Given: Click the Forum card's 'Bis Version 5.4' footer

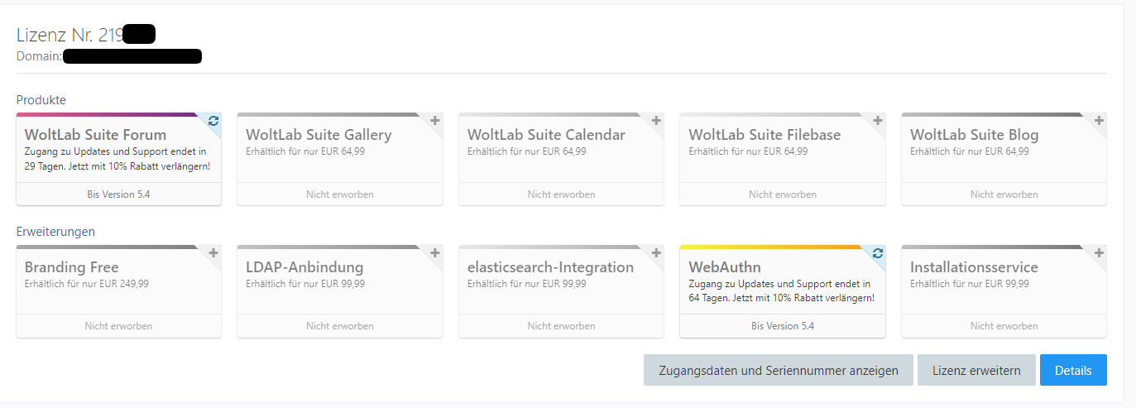Looking at the screenshot, I should [x=118, y=194].
